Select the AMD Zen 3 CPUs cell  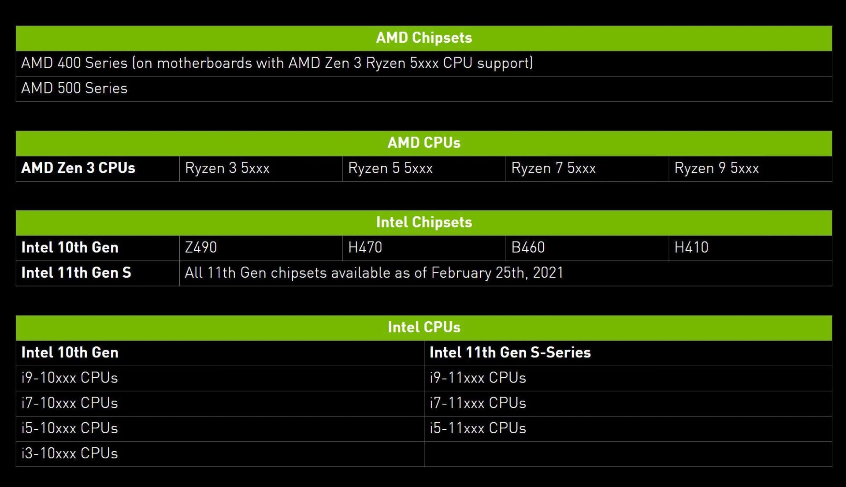tap(78, 168)
